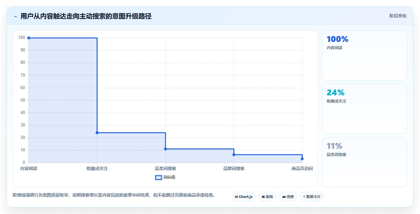Click the footnote starting with 阶梯线强调
420x214 pixels.
[x=115, y=195]
